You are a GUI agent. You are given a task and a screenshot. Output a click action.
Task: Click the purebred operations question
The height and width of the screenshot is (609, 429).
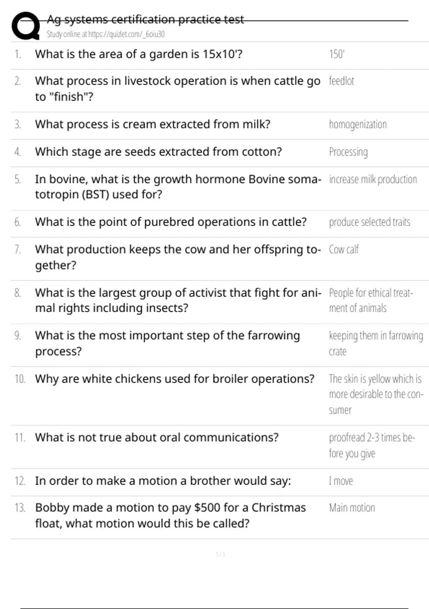click(171, 222)
